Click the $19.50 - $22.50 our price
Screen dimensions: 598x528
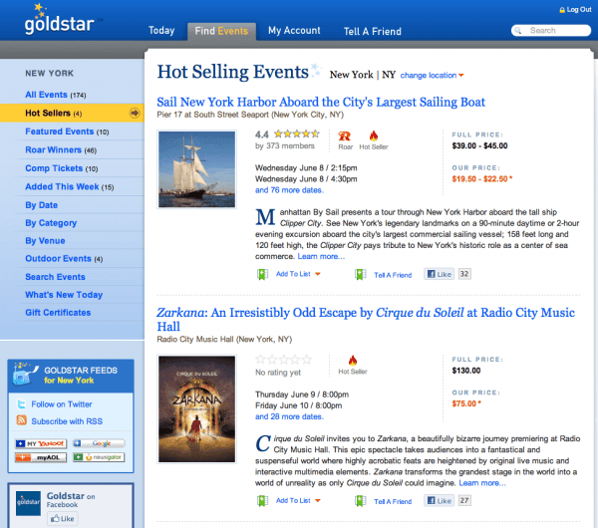pyautogui.click(x=482, y=178)
